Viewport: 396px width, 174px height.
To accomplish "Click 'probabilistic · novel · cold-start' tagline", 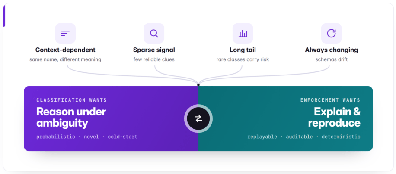I will (x=87, y=137).
